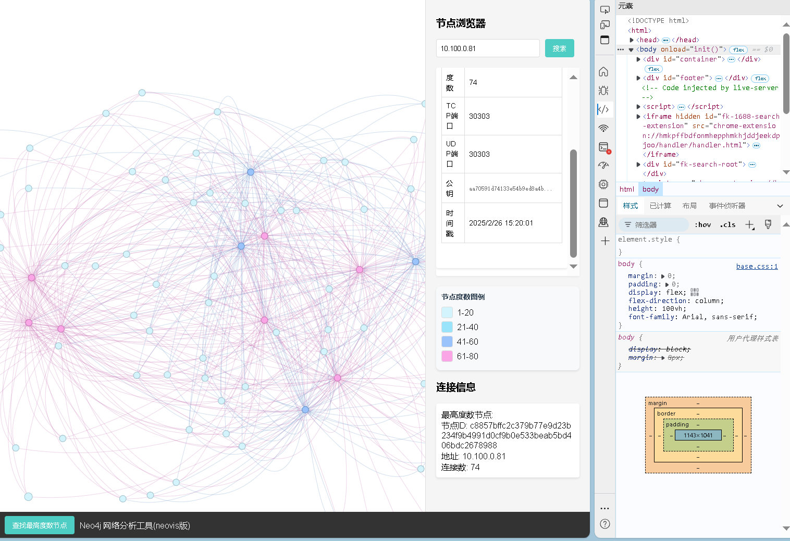Open flexbox editor icon beside display flex
The height and width of the screenshot is (541, 790).
pyautogui.click(x=694, y=292)
